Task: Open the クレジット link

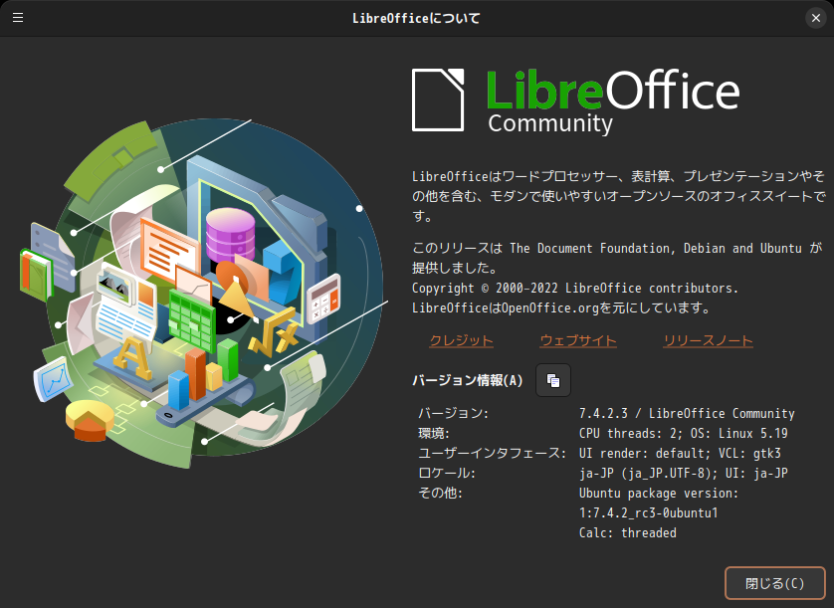Action: [x=461, y=340]
